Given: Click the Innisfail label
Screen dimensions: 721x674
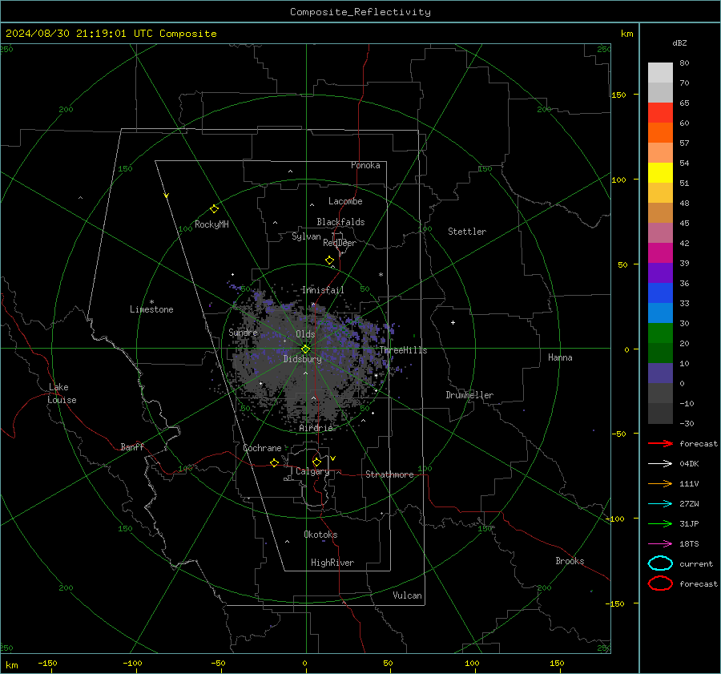Looking at the screenshot, I should pos(323,290).
